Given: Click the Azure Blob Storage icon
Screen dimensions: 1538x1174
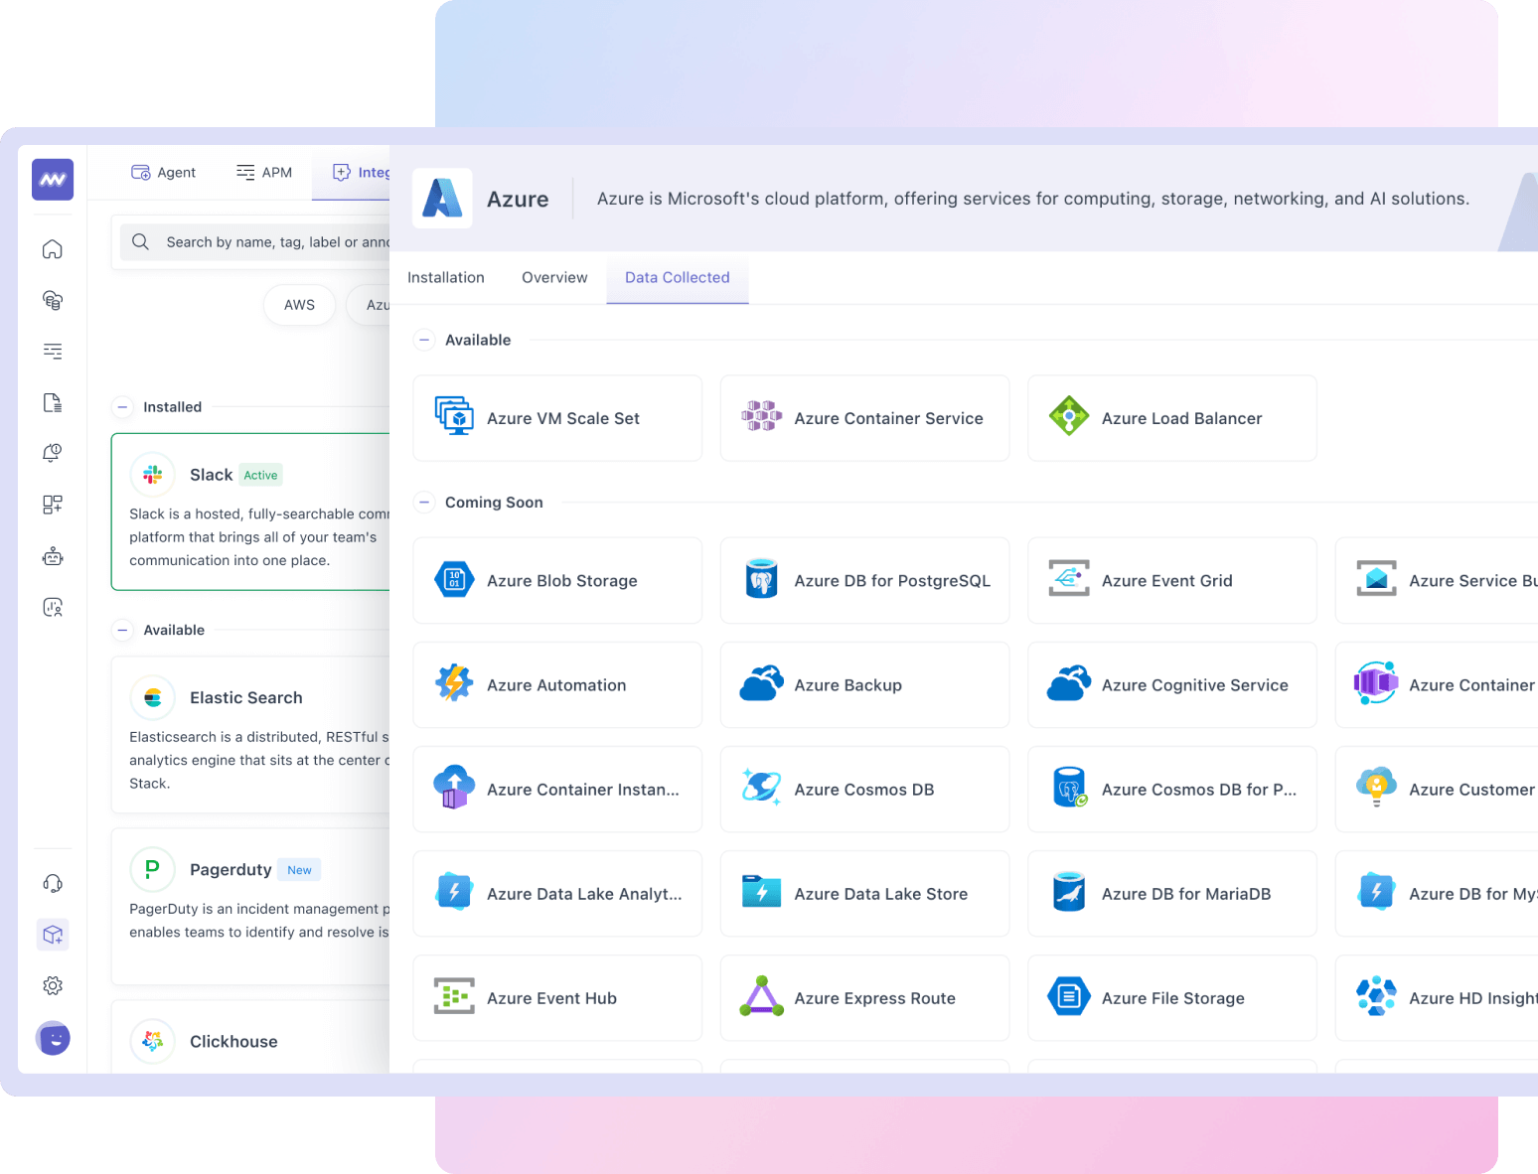Looking at the screenshot, I should tap(455, 580).
